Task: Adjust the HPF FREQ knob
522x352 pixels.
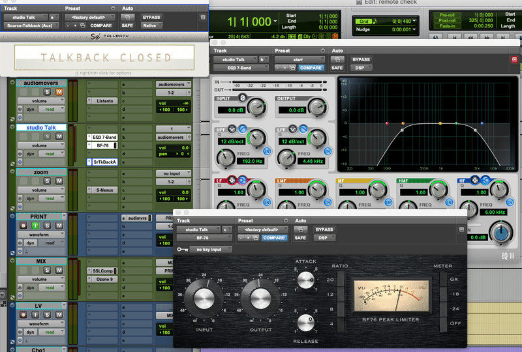Action: (226, 158)
